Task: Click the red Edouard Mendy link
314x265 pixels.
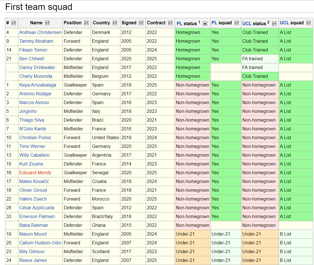Action: 35,173
